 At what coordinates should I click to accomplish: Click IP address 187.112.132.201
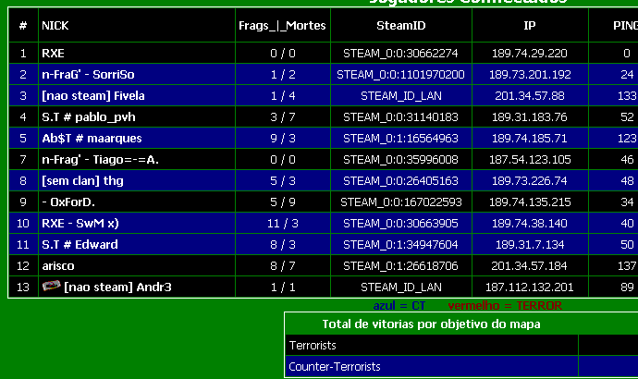point(530,287)
